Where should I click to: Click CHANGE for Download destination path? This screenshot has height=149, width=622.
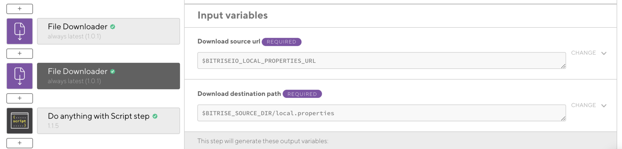583,105
